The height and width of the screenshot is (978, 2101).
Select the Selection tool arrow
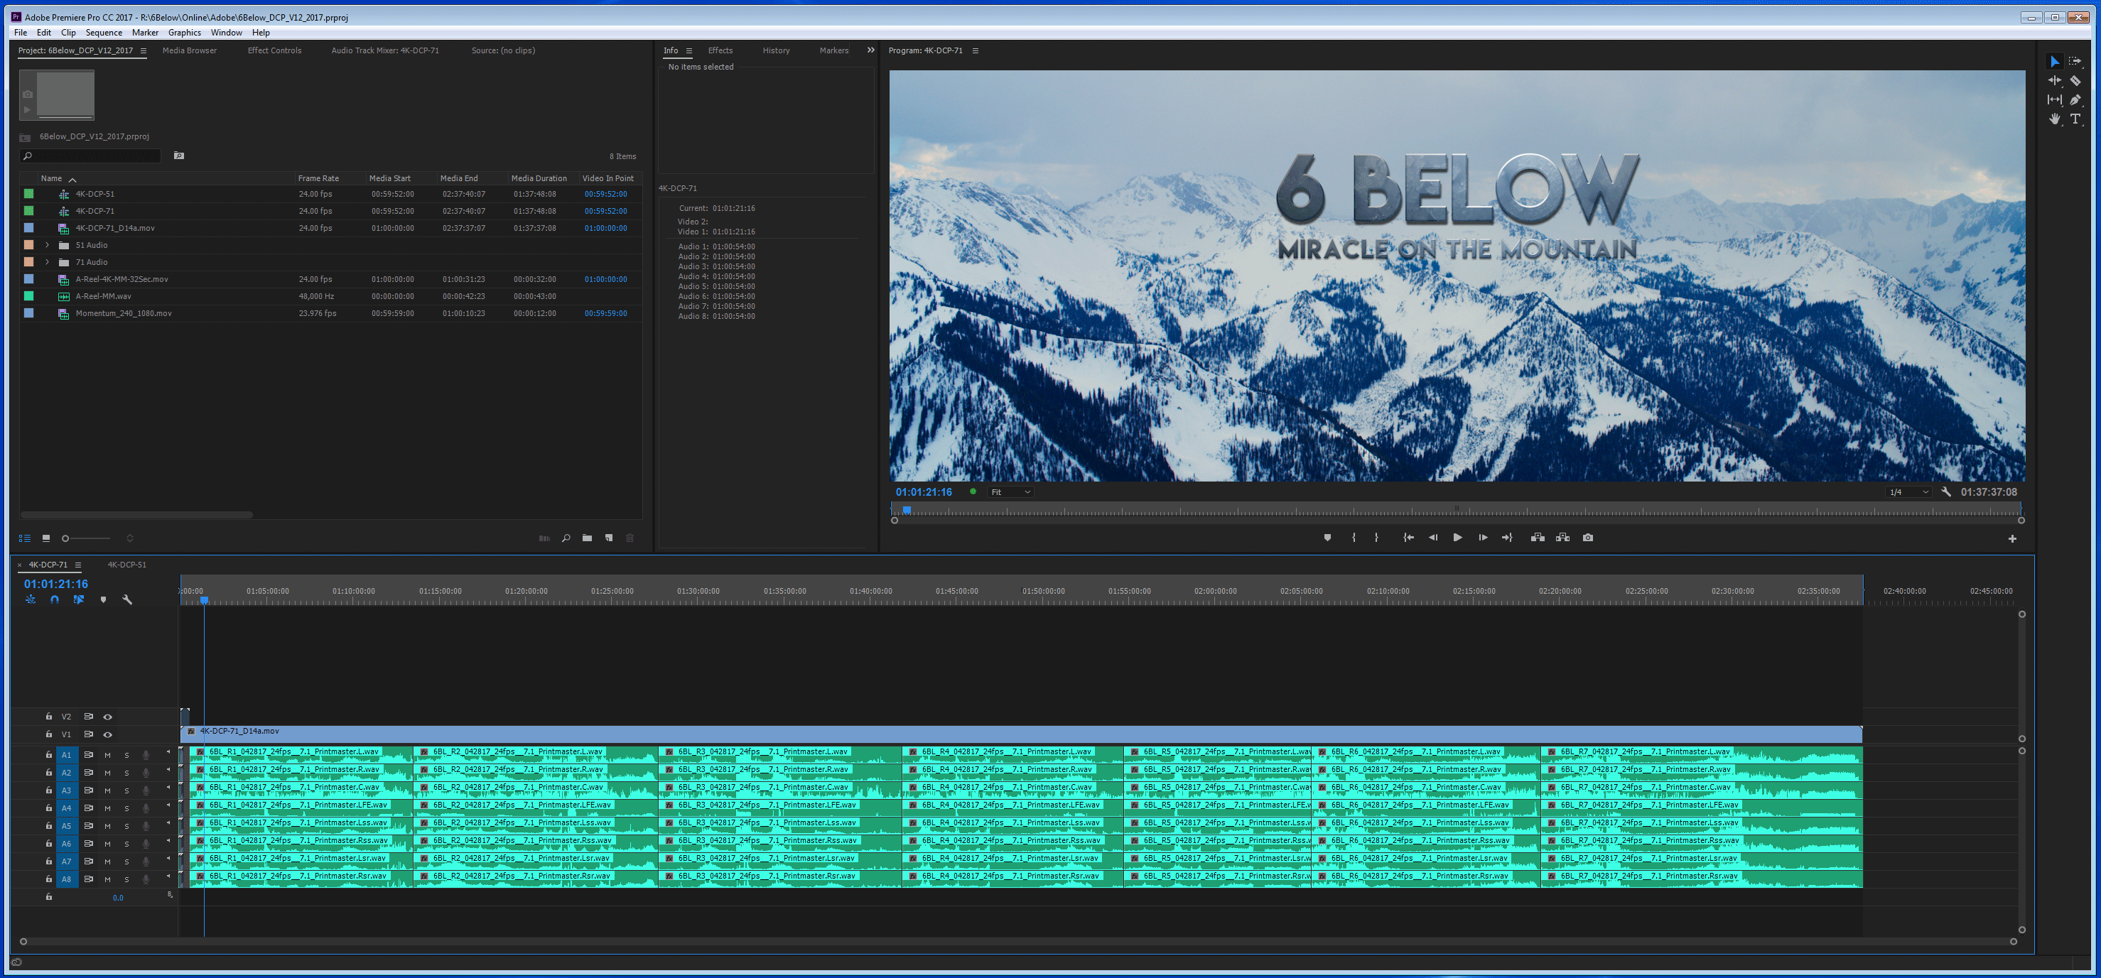pyautogui.click(x=2055, y=61)
